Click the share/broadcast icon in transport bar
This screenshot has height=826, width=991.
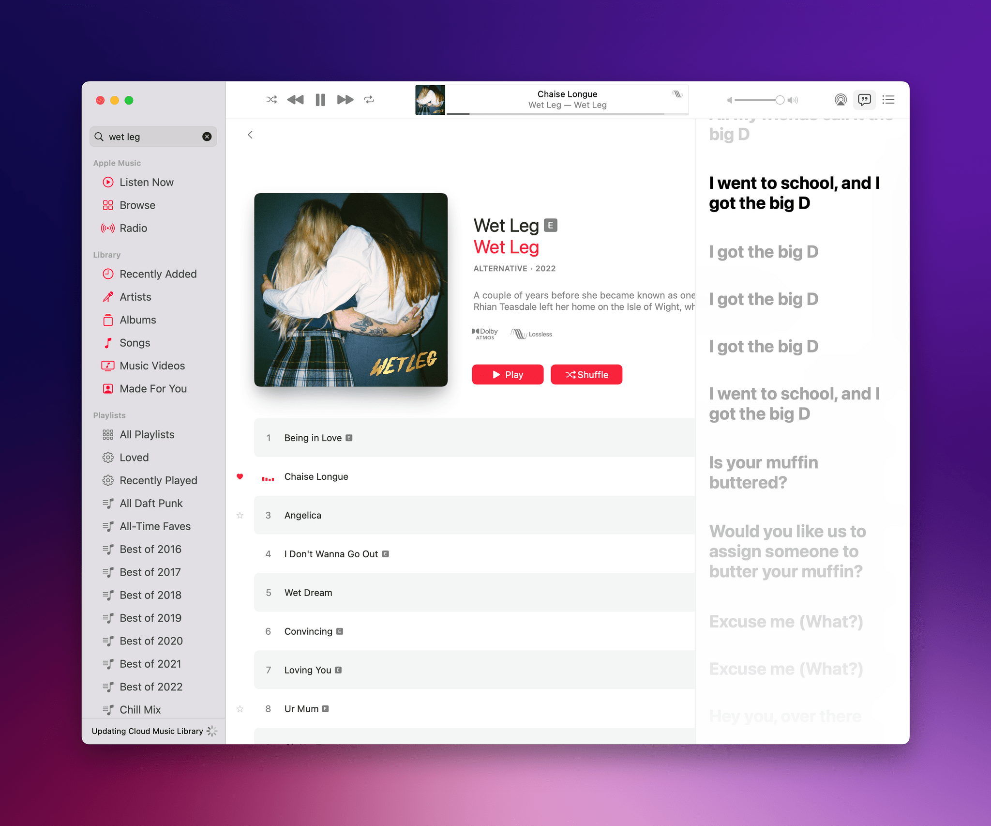pos(841,100)
